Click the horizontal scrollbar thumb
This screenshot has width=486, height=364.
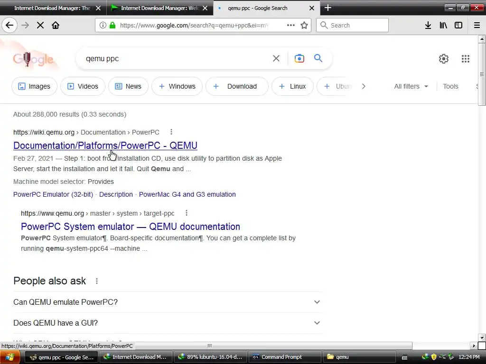(x=210, y=346)
